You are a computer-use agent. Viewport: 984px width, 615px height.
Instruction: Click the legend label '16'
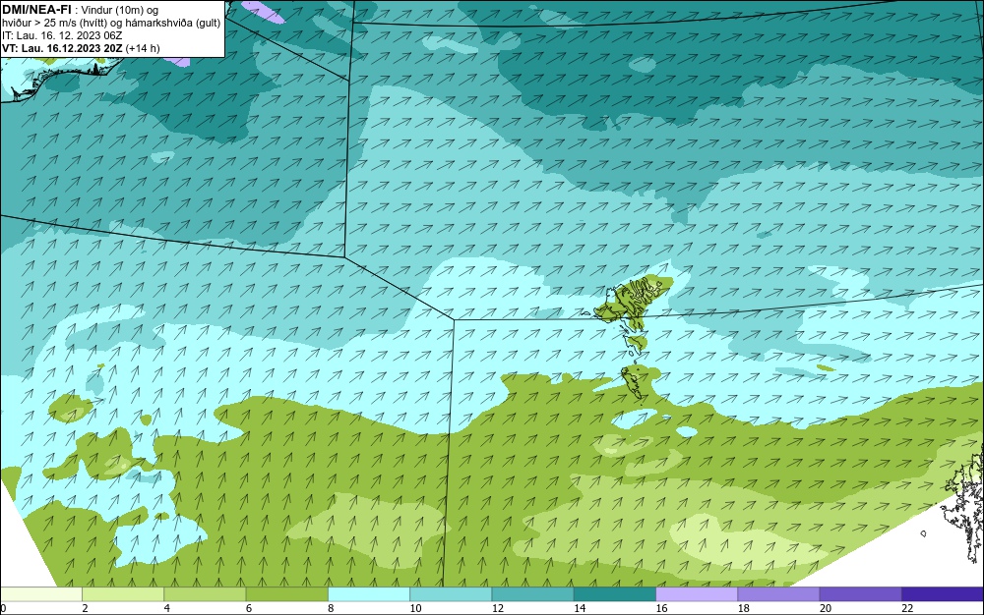tap(661, 608)
